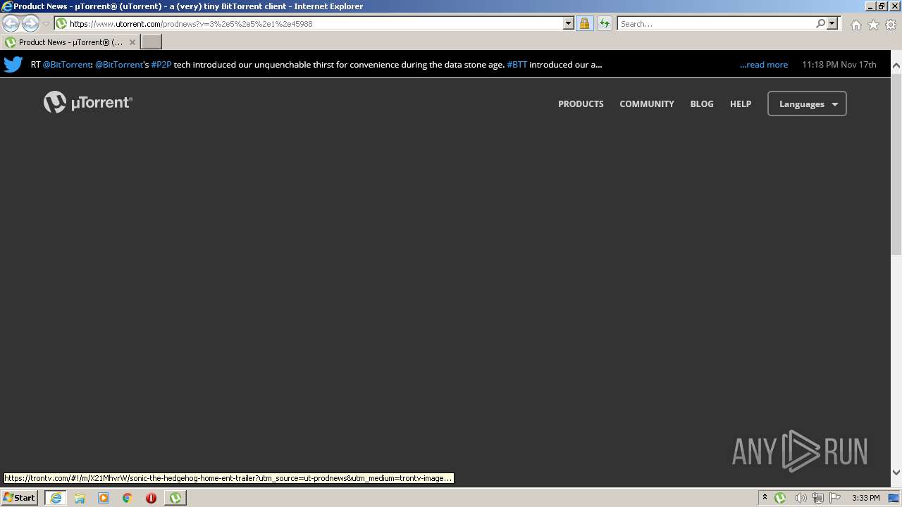Viewport: 902px width, 507px height.
Task: Click the #BTT hashtag link
Action: click(517, 64)
